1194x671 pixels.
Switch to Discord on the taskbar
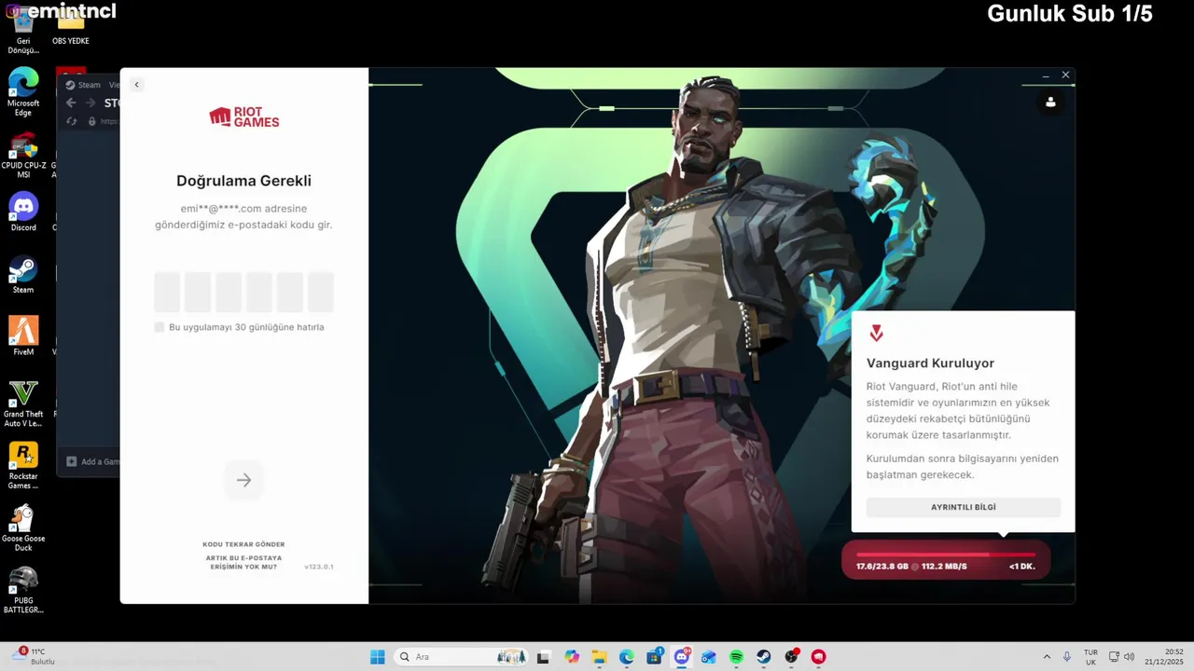point(682,657)
